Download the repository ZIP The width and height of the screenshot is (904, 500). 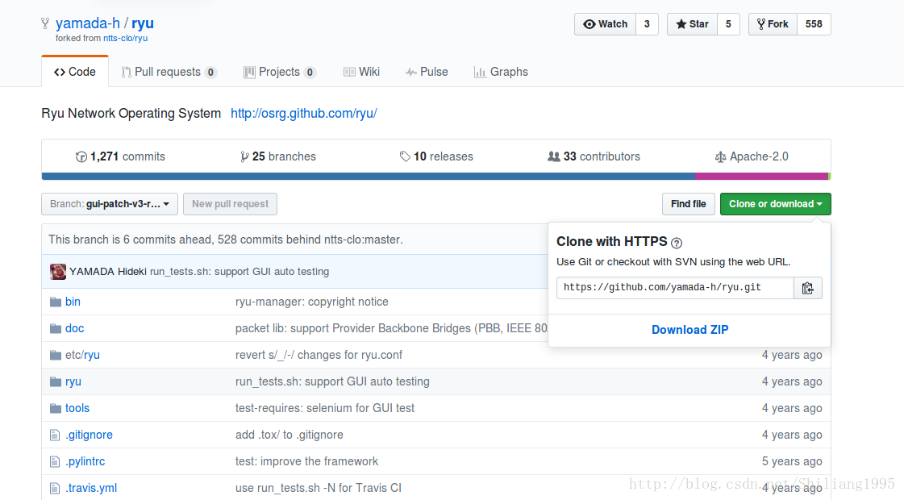(689, 330)
